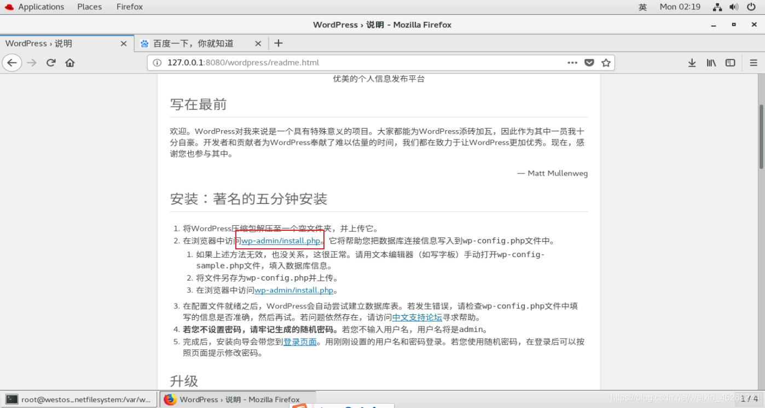Switch input method 英 indicator
This screenshot has width=765, height=408.
click(642, 7)
